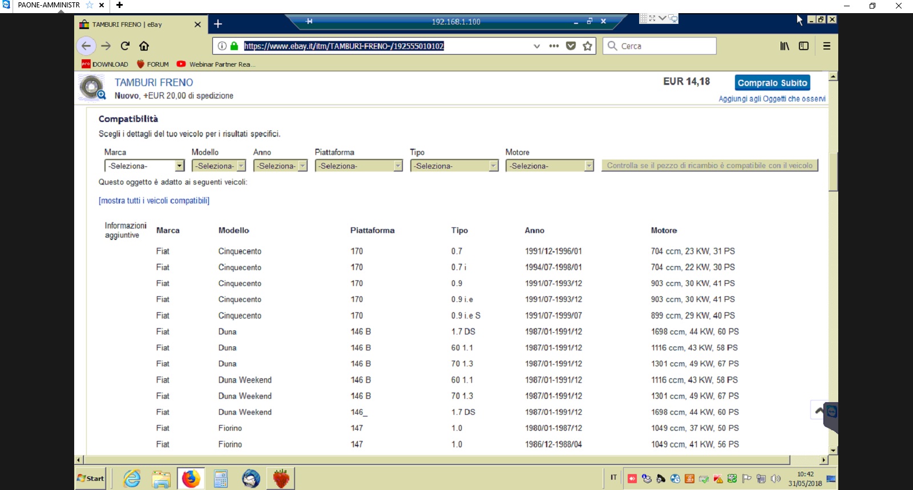Focus the Cerca search field
This screenshot has height=490, width=913.
click(x=660, y=46)
